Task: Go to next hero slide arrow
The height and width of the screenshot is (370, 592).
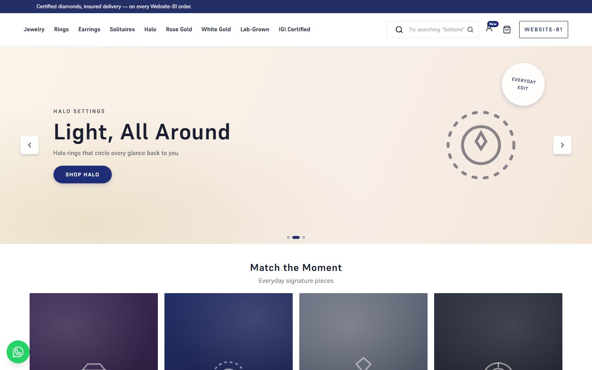Action: tap(562, 145)
